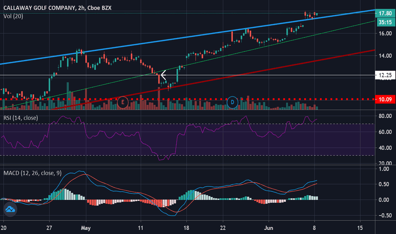Click the RSI 80.00 axis value

click(385, 116)
